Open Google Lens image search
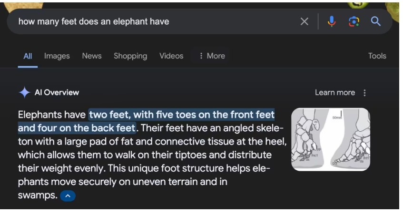Image resolution: width=403 pixels, height=214 pixels. click(354, 21)
